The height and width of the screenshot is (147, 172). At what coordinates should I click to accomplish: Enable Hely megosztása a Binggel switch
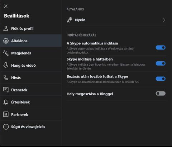point(161,94)
